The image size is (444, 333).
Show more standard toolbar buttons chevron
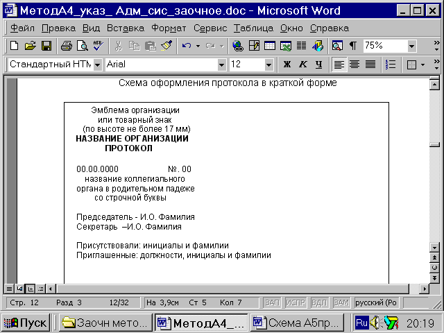436,46
